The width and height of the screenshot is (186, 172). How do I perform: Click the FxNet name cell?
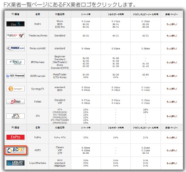tap(38, 101)
